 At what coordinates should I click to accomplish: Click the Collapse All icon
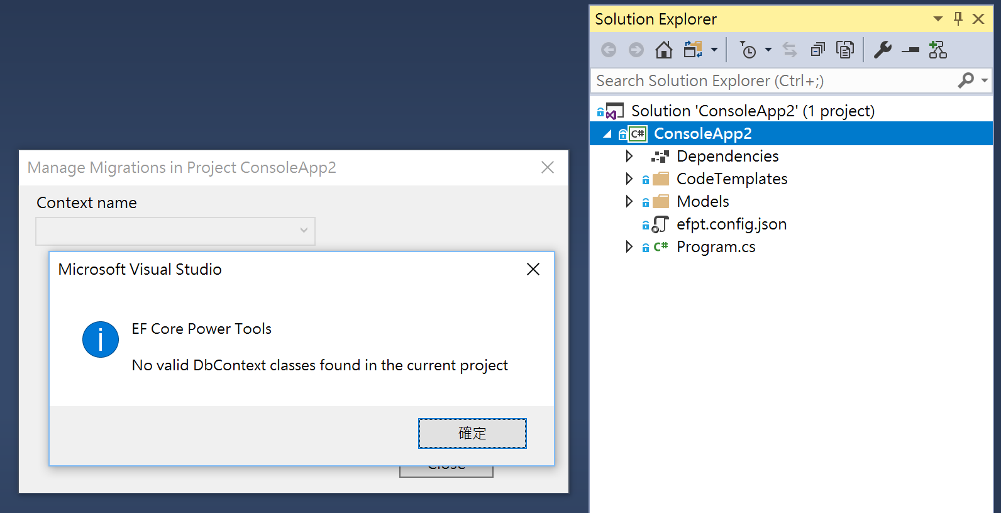tap(817, 50)
